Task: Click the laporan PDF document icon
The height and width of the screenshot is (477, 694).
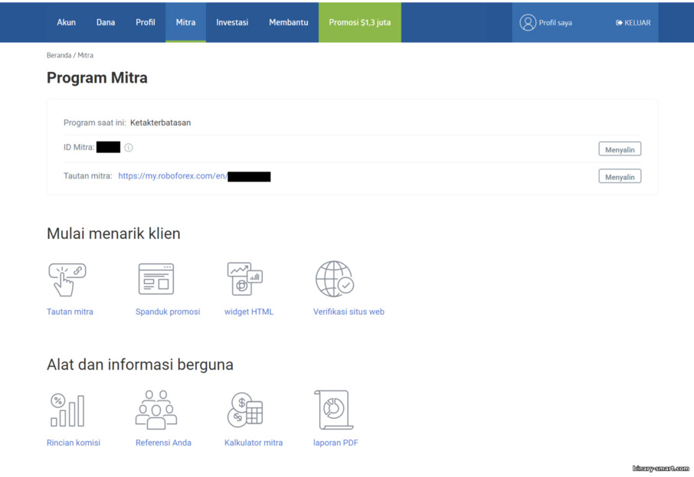Action: click(x=333, y=410)
